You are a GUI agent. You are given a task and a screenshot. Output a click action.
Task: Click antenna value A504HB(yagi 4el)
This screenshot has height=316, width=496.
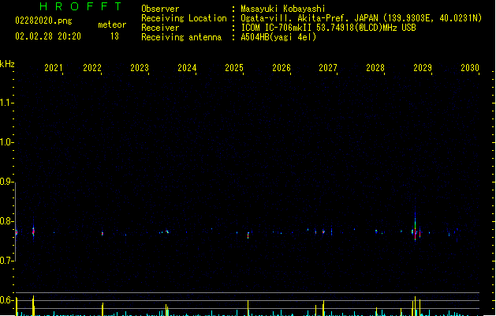pyautogui.click(x=278, y=37)
